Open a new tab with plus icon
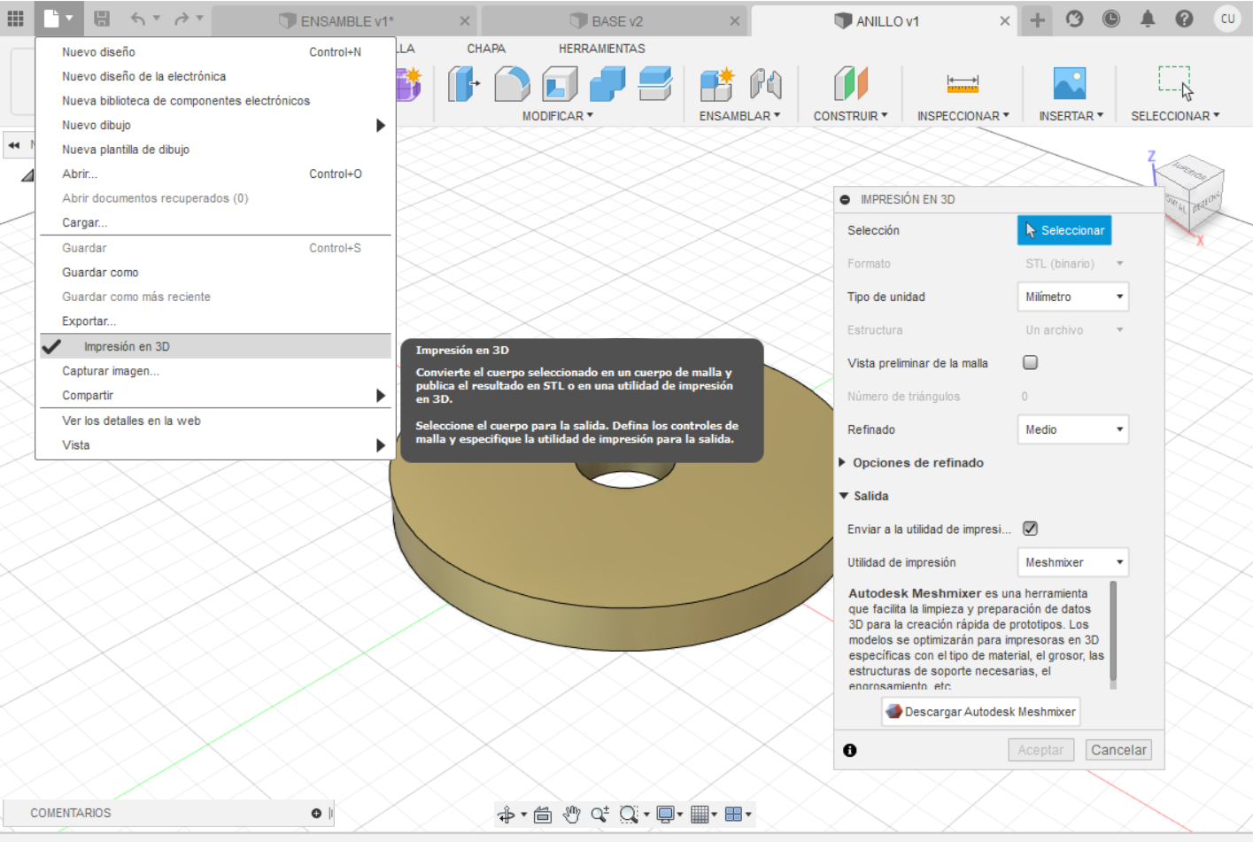This screenshot has height=842, width=1253. (1037, 19)
